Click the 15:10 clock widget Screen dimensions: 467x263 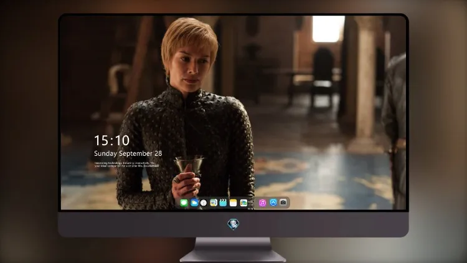click(111, 140)
